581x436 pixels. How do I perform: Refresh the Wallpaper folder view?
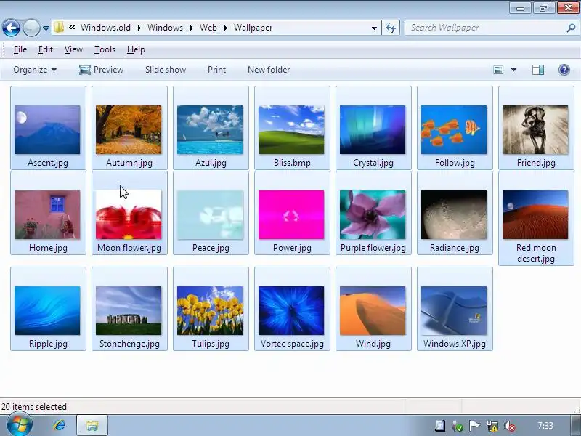391,28
